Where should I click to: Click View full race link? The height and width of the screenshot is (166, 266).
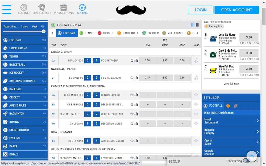click(231, 84)
